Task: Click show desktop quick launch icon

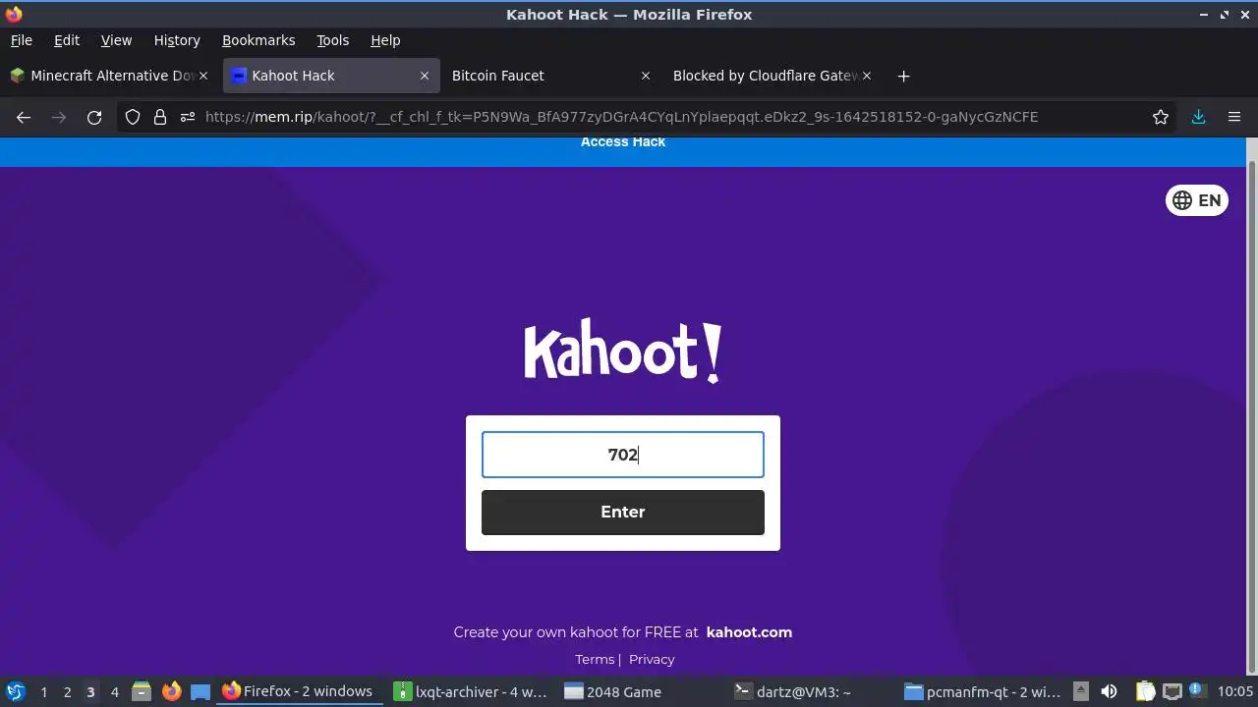Action: click(x=200, y=691)
